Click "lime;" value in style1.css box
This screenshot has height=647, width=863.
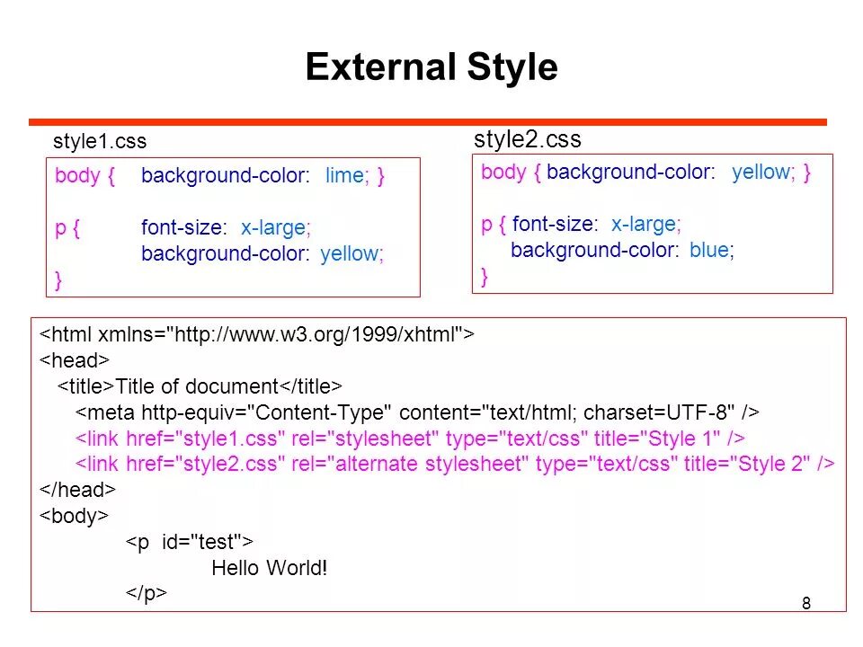tap(347, 175)
